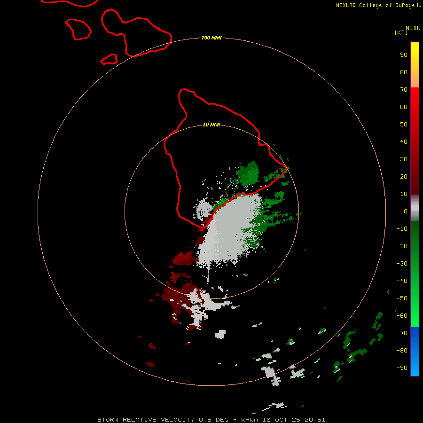Viewport: 423px width, 423px height.
Task: Click the -70 value on the velocity scale
Action: click(x=402, y=333)
